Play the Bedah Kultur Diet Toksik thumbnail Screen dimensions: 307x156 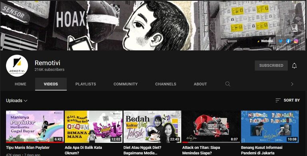(152, 127)
